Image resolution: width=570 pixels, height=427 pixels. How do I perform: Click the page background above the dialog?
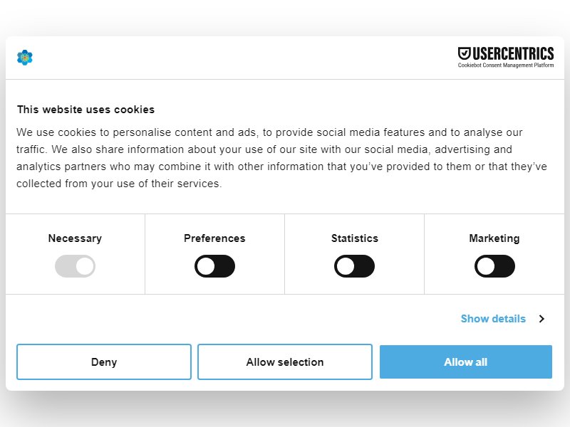point(285,16)
